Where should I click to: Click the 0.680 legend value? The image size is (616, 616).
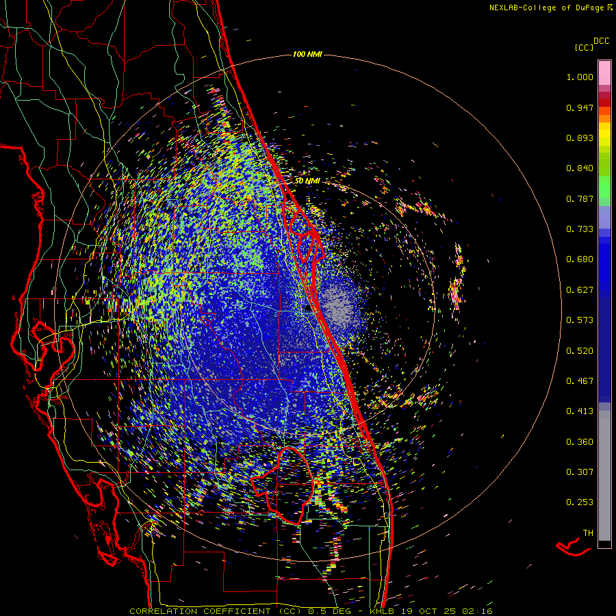coord(580,259)
